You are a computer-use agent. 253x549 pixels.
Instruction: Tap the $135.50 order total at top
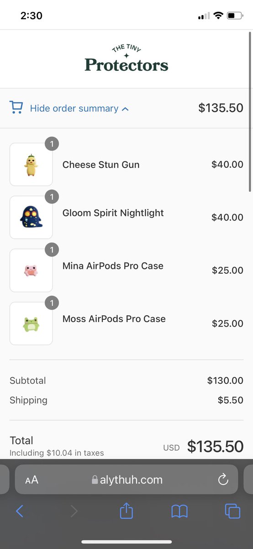(x=221, y=108)
